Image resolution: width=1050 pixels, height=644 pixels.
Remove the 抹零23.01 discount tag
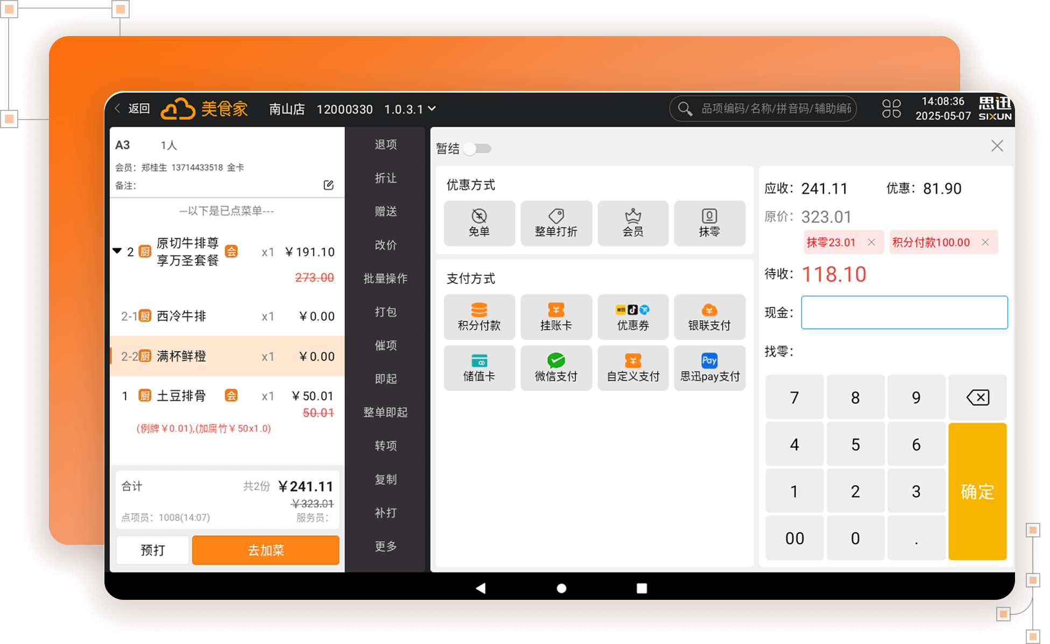871,242
